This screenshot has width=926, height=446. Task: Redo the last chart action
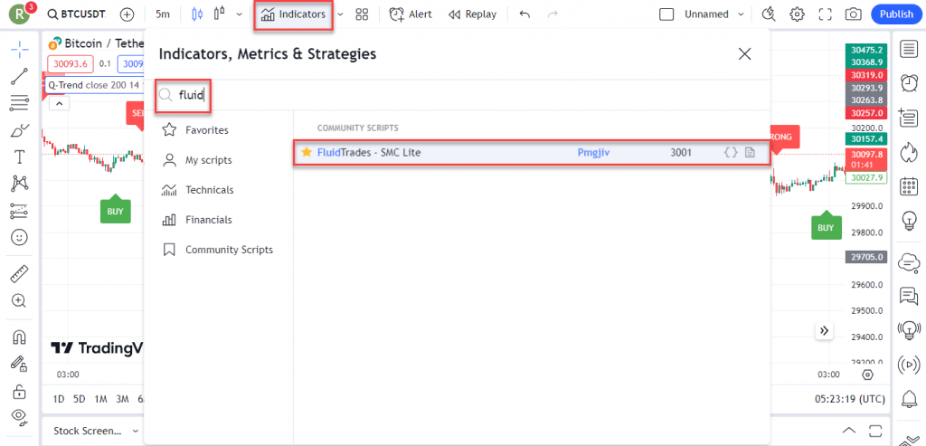553,14
